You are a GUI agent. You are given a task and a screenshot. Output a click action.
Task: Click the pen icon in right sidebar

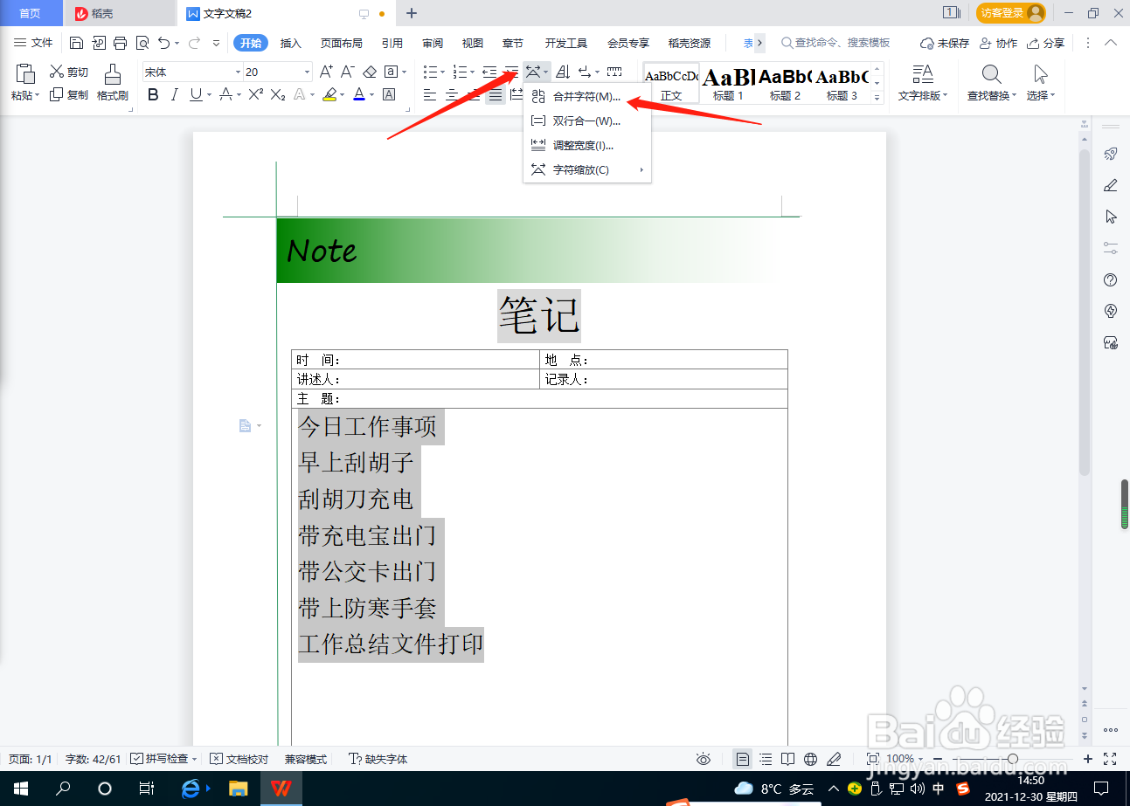pos(1111,185)
